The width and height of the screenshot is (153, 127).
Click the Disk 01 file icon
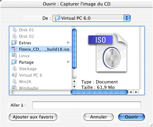pos(14,30)
